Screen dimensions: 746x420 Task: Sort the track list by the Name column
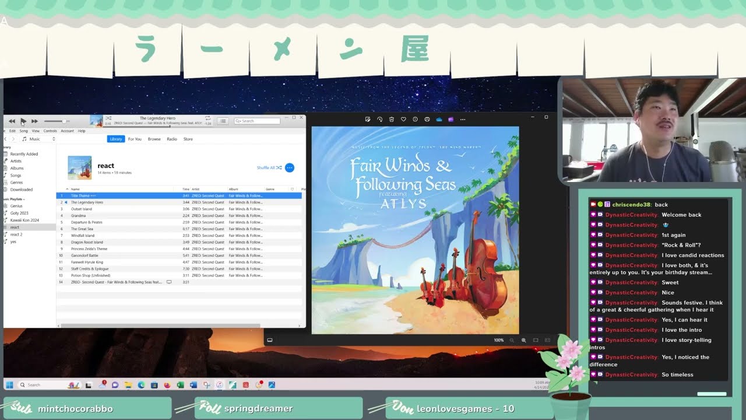click(75, 189)
